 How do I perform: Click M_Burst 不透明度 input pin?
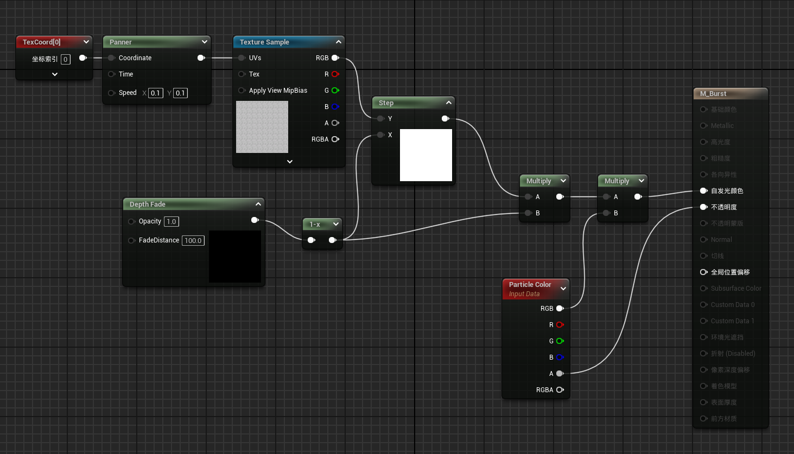coord(703,207)
